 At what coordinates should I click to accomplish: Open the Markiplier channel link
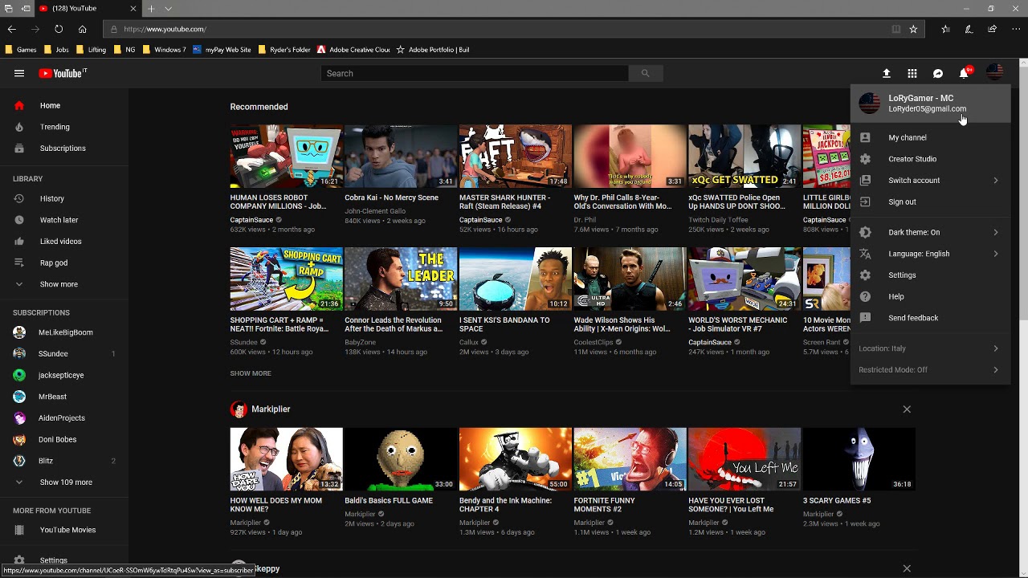[271, 409]
